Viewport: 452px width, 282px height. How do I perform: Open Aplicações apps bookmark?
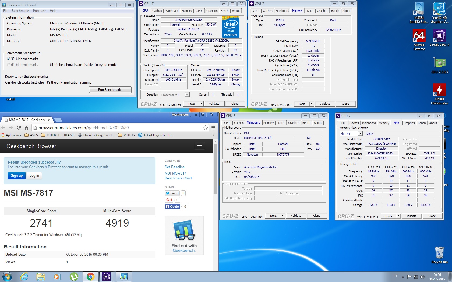pos(11,135)
